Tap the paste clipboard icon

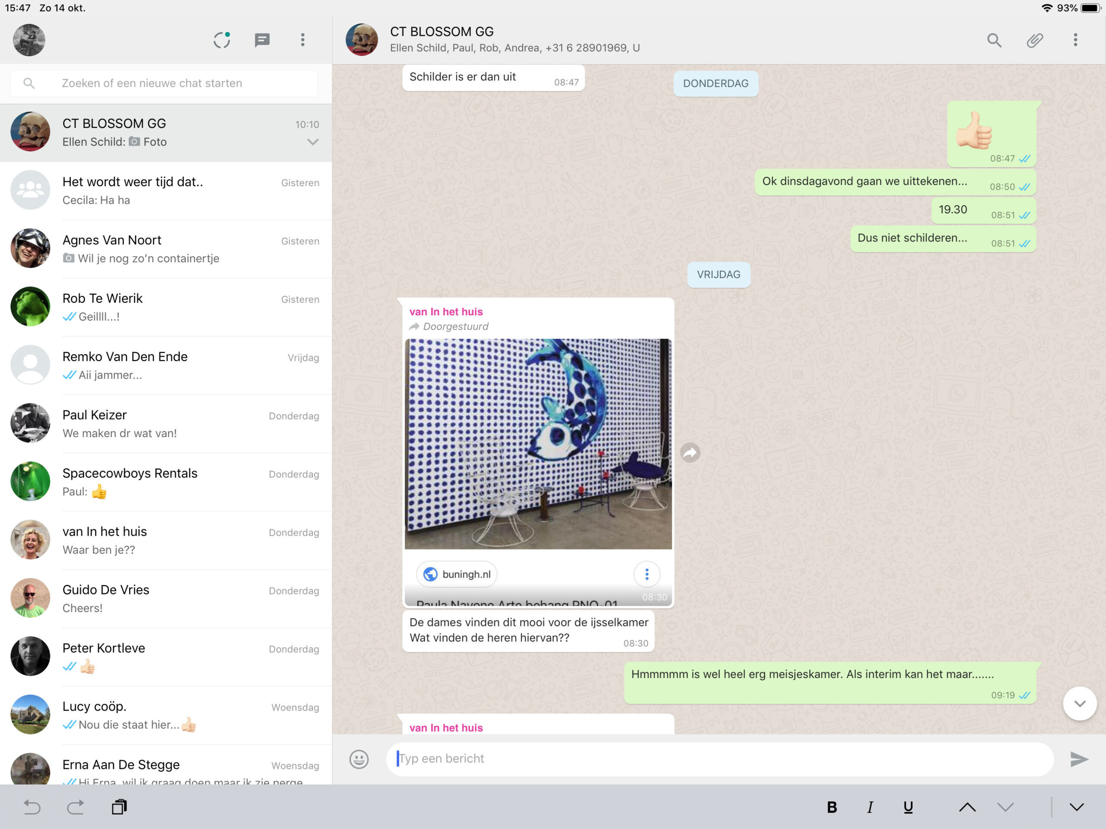coord(119,807)
